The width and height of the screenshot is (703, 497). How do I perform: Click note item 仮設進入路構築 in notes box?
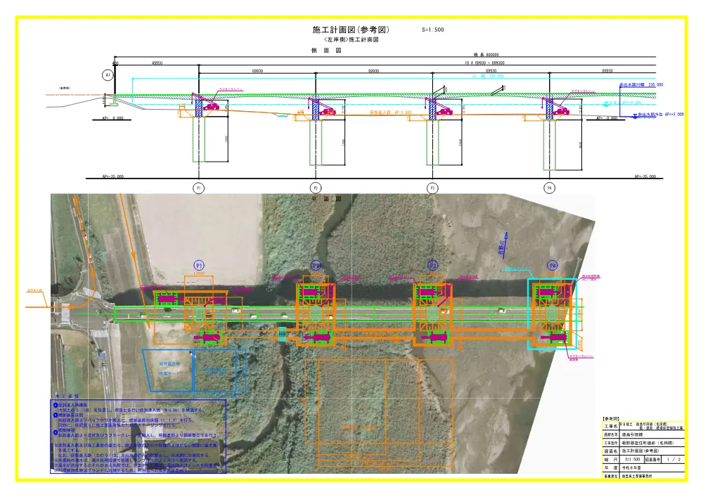(73, 405)
